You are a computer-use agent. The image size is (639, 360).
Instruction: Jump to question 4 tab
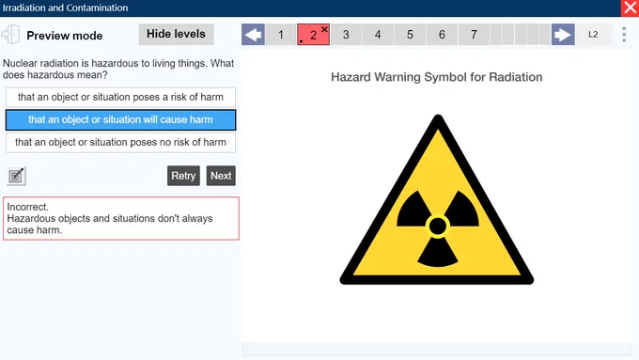tap(378, 35)
